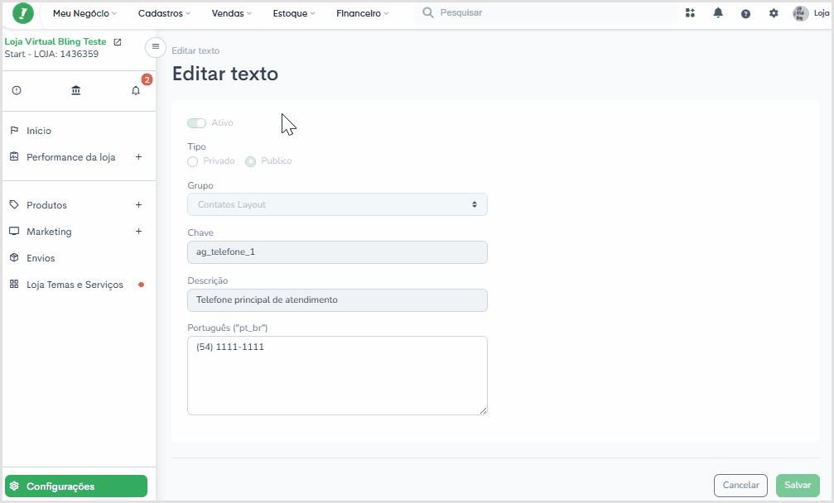This screenshot has width=834, height=503.
Task: Select the Privado radio option
Action: coord(192,161)
